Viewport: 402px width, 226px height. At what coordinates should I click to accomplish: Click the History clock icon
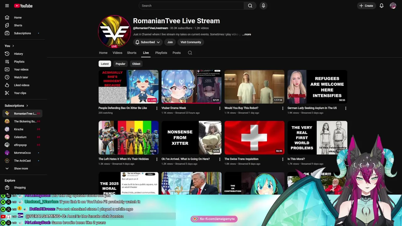coord(7,54)
